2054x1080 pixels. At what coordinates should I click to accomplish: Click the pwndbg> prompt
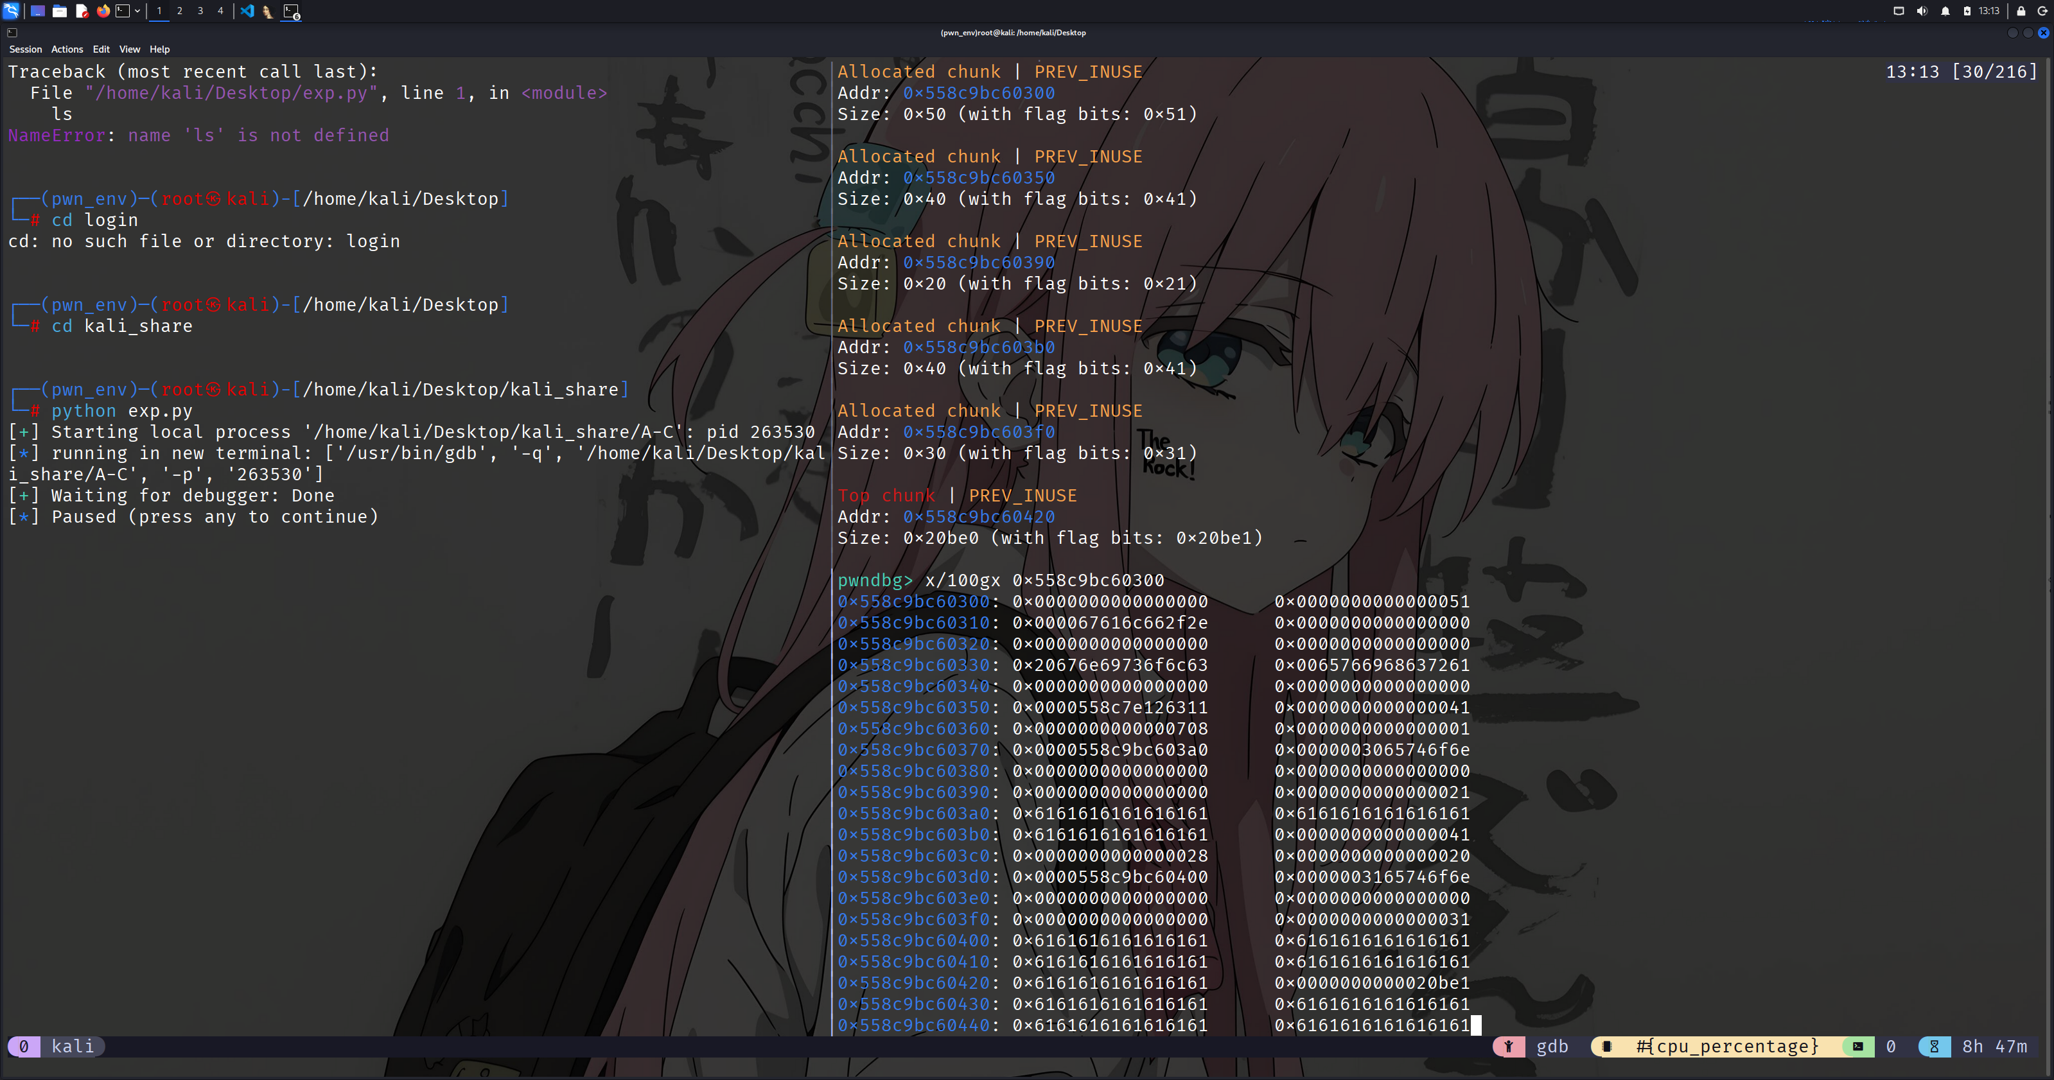coord(875,580)
